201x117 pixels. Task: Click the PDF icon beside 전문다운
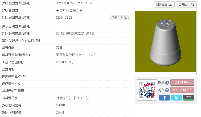click(x=125, y=18)
